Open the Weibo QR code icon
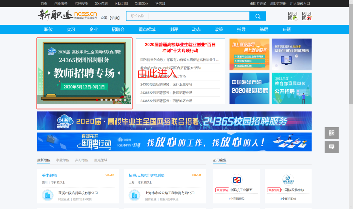Viewport: 353px width, 209px height. point(306,16)
